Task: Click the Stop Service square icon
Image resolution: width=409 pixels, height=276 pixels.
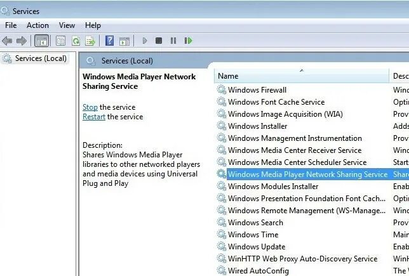Action: click(159, 41)
